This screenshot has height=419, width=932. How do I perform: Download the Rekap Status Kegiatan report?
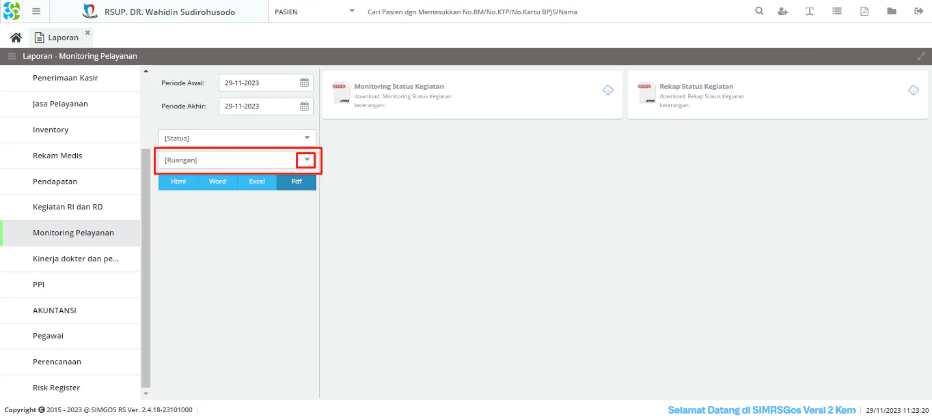coord(914,90)
